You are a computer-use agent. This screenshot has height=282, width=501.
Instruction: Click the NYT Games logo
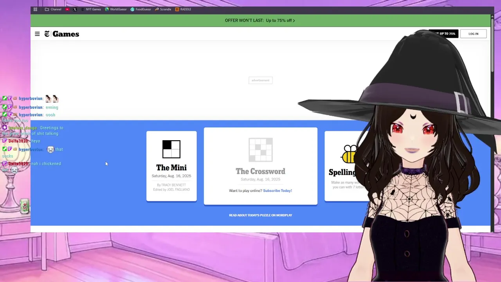pos(62,34)
